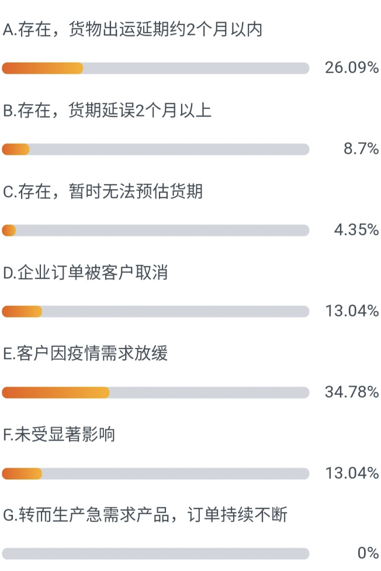The height and width of the screenshot is (571, 381).
Task: Click 13.04% value beside option F
Action: pyautogui.click(x=352, y=473)
